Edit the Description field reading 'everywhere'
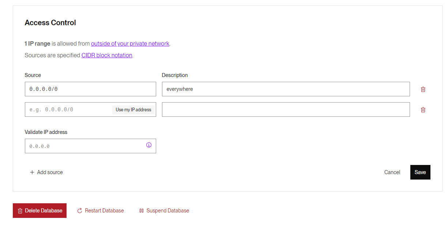Image resolution: width=448 pixels, height=227 pixels. [286, 89]
